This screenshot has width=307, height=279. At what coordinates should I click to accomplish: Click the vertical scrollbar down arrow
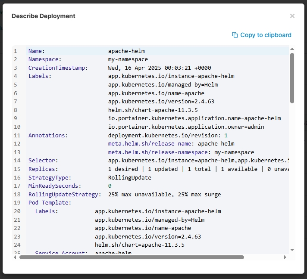pos(292,250)
